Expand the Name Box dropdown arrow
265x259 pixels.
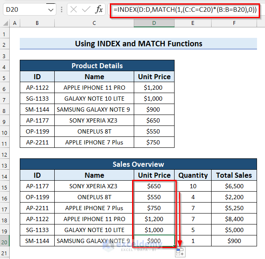tap(50, 10)
